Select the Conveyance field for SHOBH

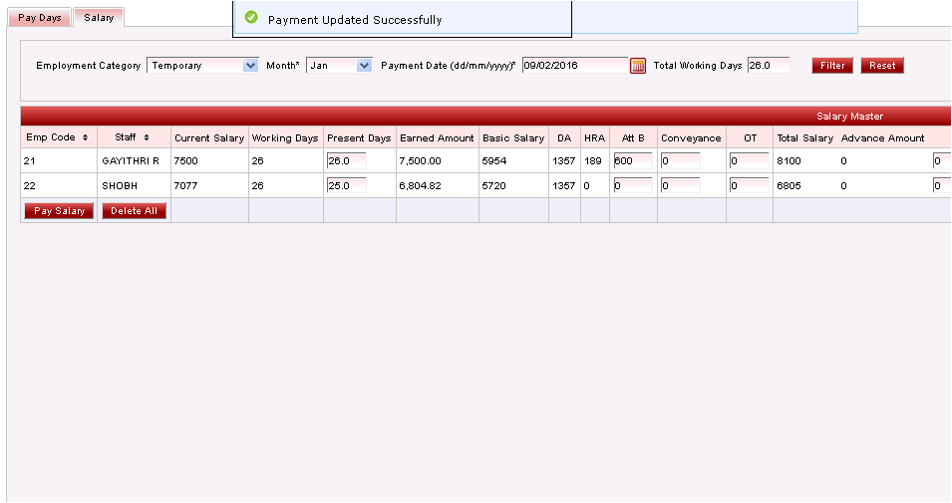(x=680, y=185)
